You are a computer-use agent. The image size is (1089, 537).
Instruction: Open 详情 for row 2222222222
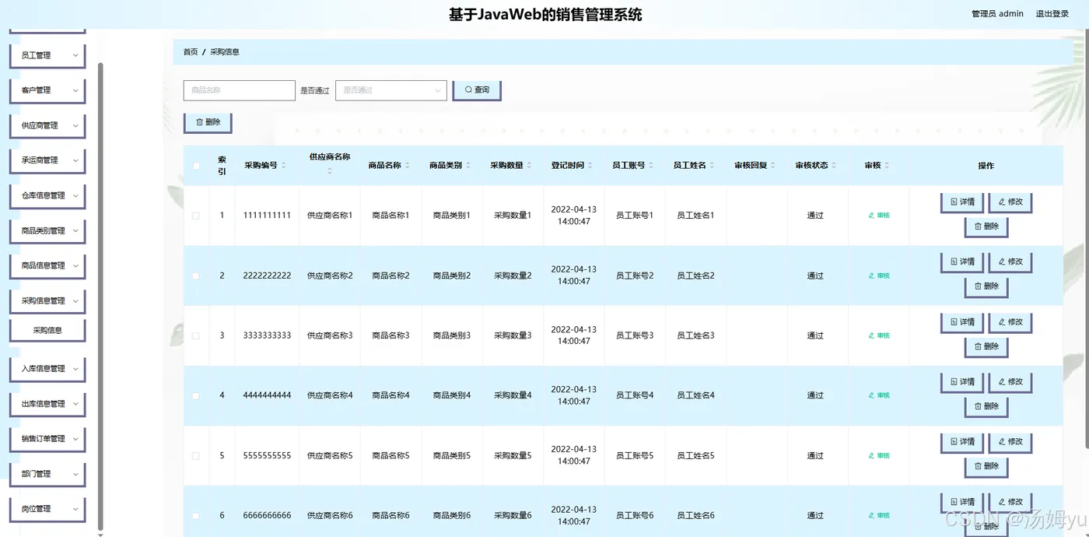click(962, 262)
